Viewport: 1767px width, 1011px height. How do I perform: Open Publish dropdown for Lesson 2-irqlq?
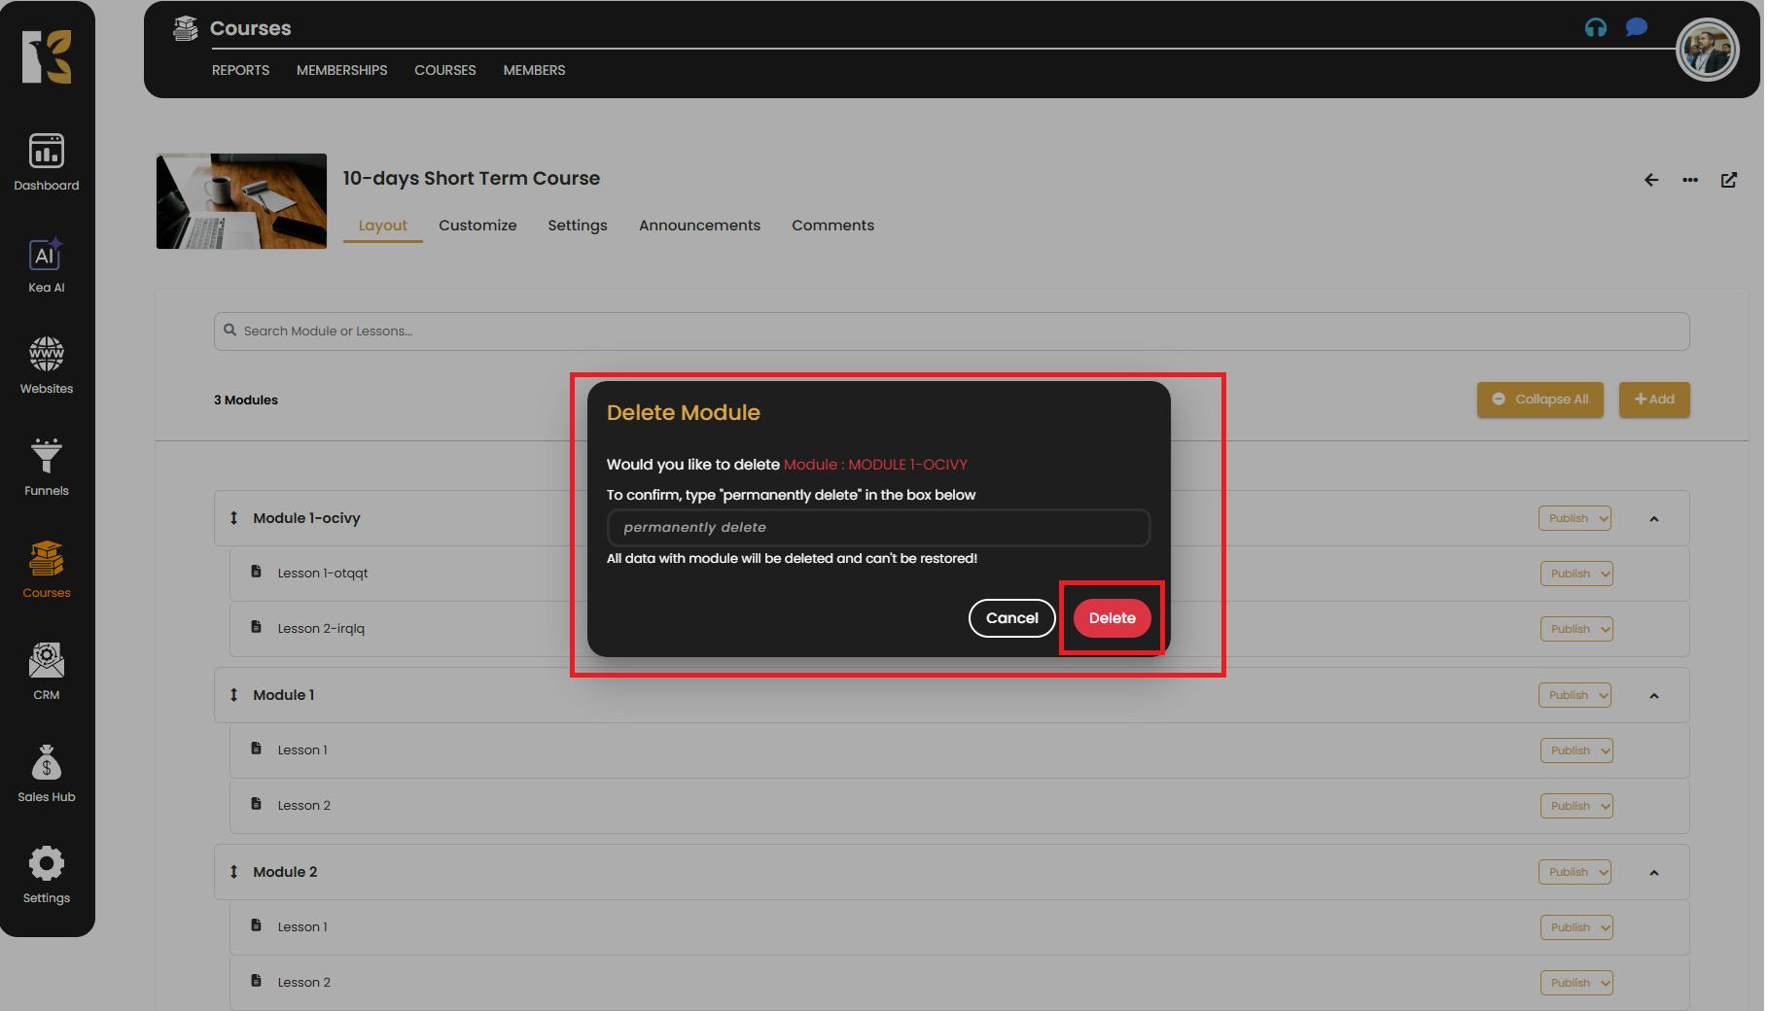click(x=1576, y=629)
